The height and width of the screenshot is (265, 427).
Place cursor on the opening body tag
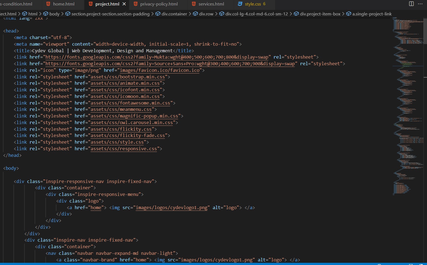(x=11, y=168)
